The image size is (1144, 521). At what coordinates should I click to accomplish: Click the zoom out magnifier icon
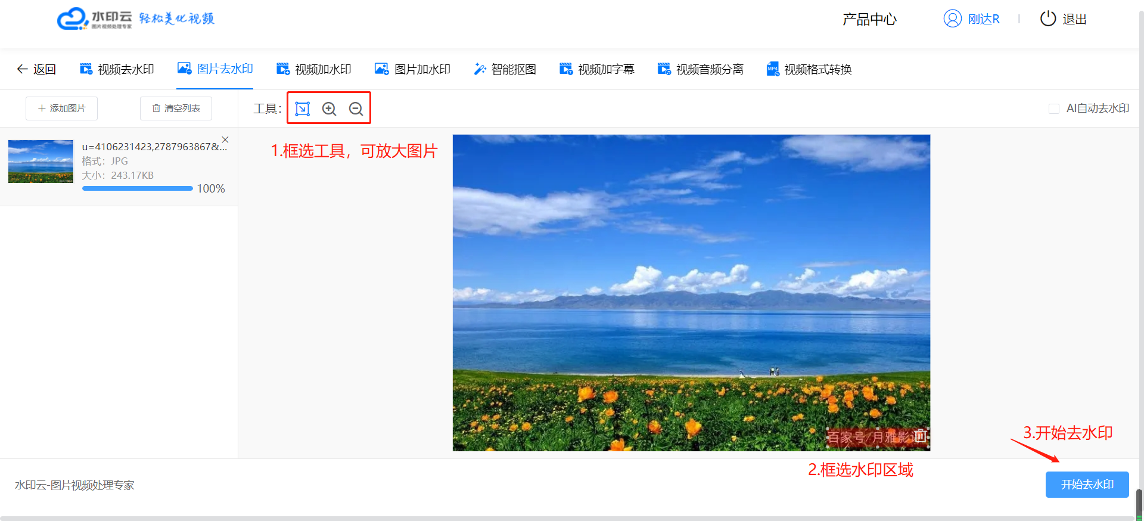point(356,108)
